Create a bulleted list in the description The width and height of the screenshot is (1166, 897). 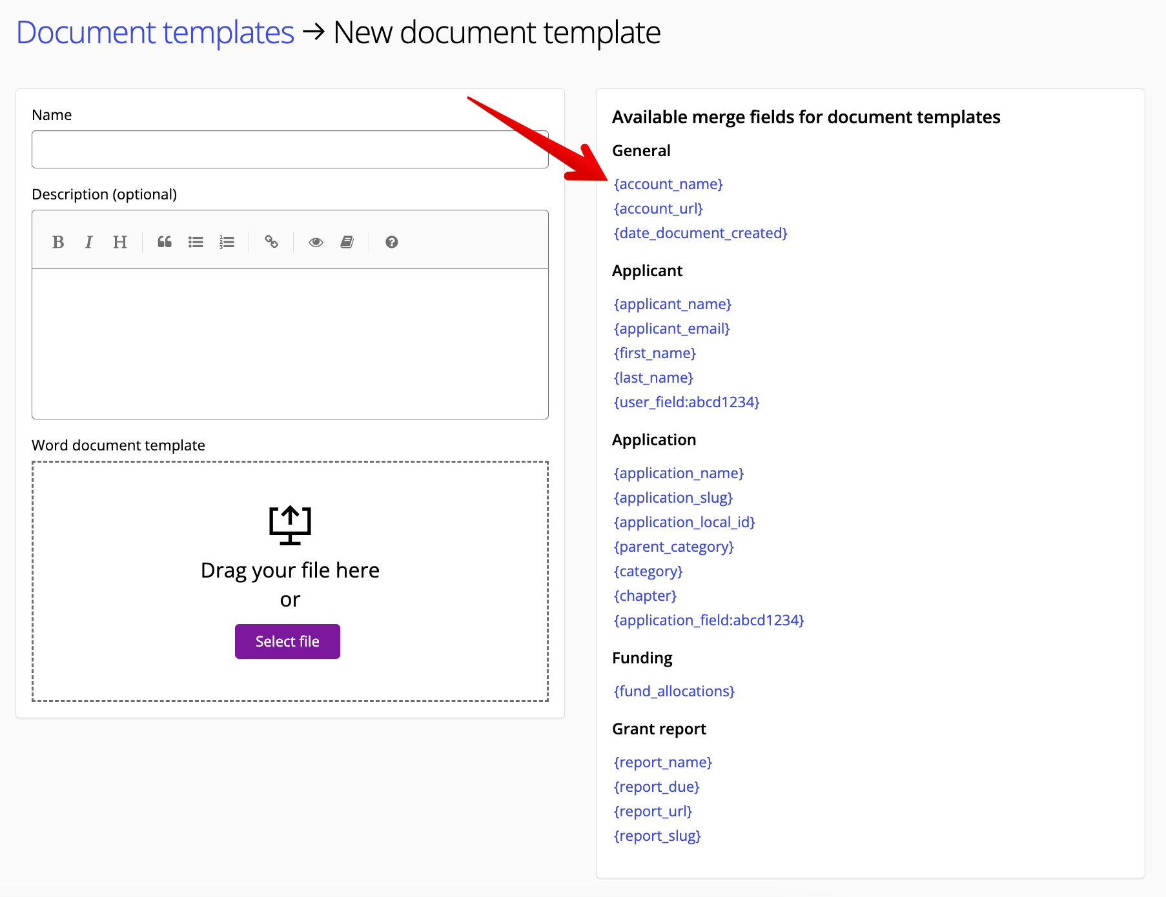[x=196, y=241]
